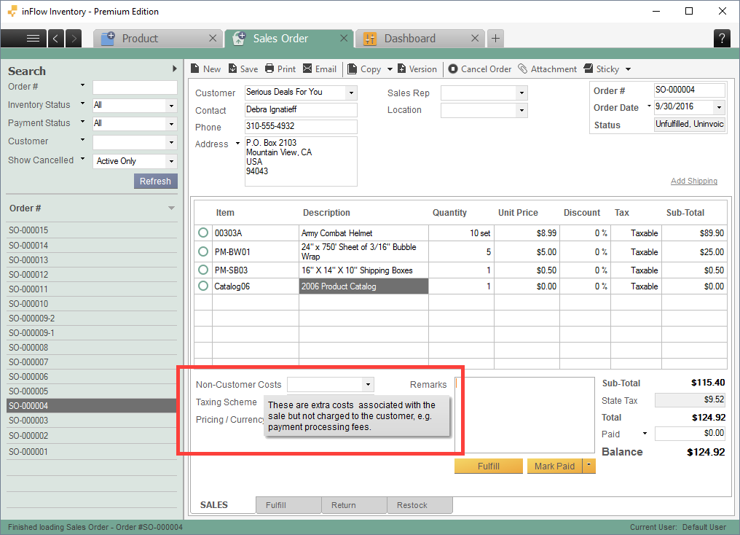740x535 pixels.
Task: Open the Show Cancelled dropdown
Action: [171, 161]
